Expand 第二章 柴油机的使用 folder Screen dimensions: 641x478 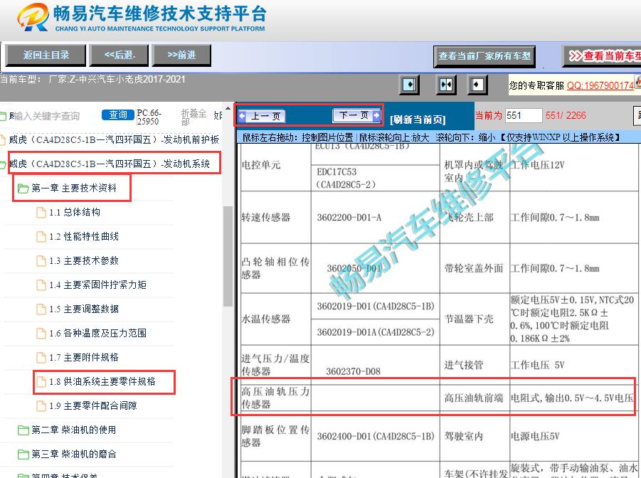point(73,430)
